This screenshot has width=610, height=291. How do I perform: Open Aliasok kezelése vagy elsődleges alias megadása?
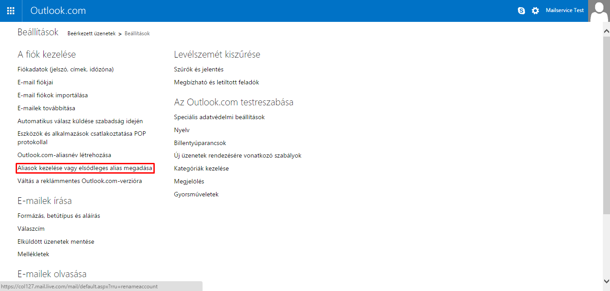tap(85, 168)
